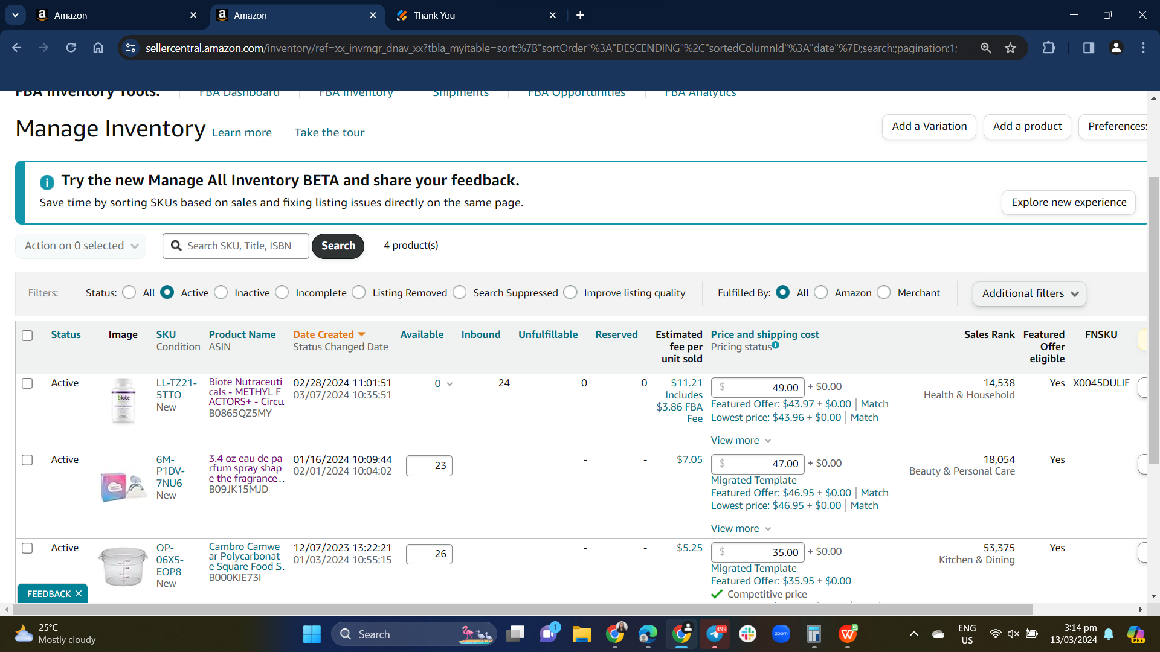Expand View more under the $49.00 price

point(741,441)
